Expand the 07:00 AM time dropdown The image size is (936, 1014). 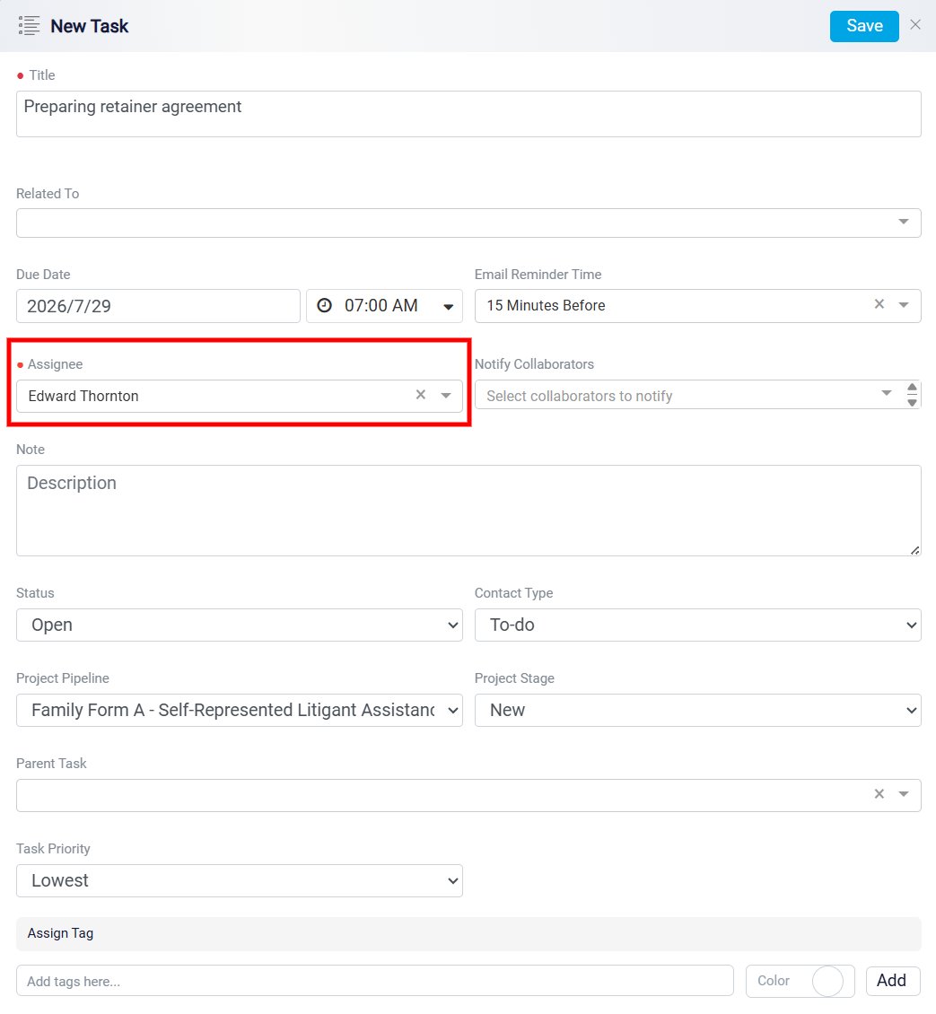449,307
